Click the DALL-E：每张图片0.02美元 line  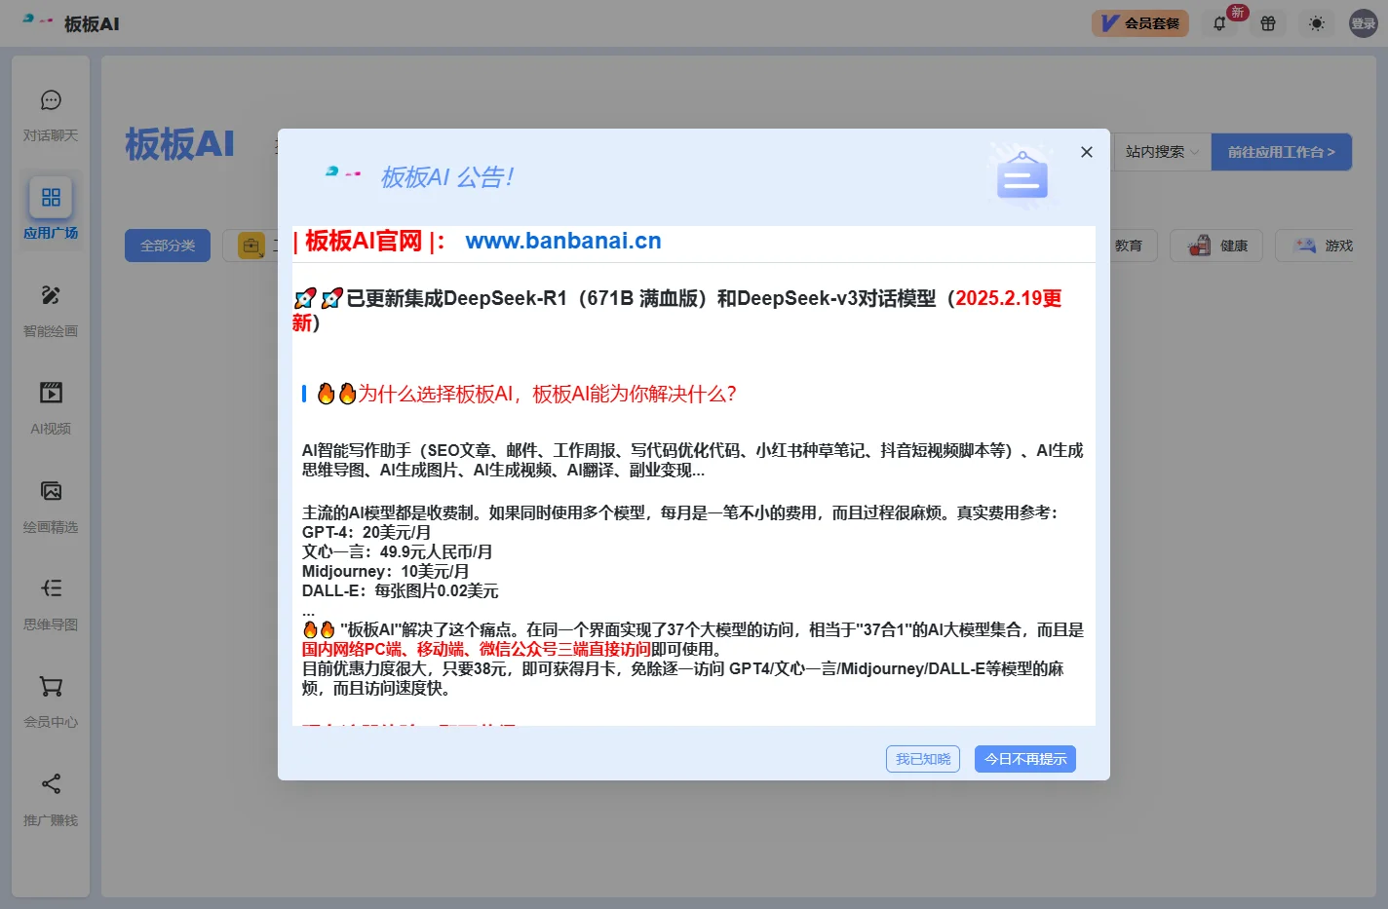400,590
